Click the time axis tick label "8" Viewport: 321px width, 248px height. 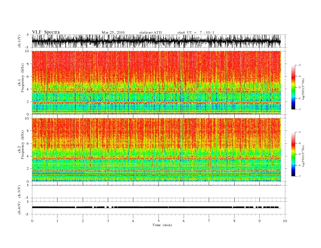coord(234,221)
